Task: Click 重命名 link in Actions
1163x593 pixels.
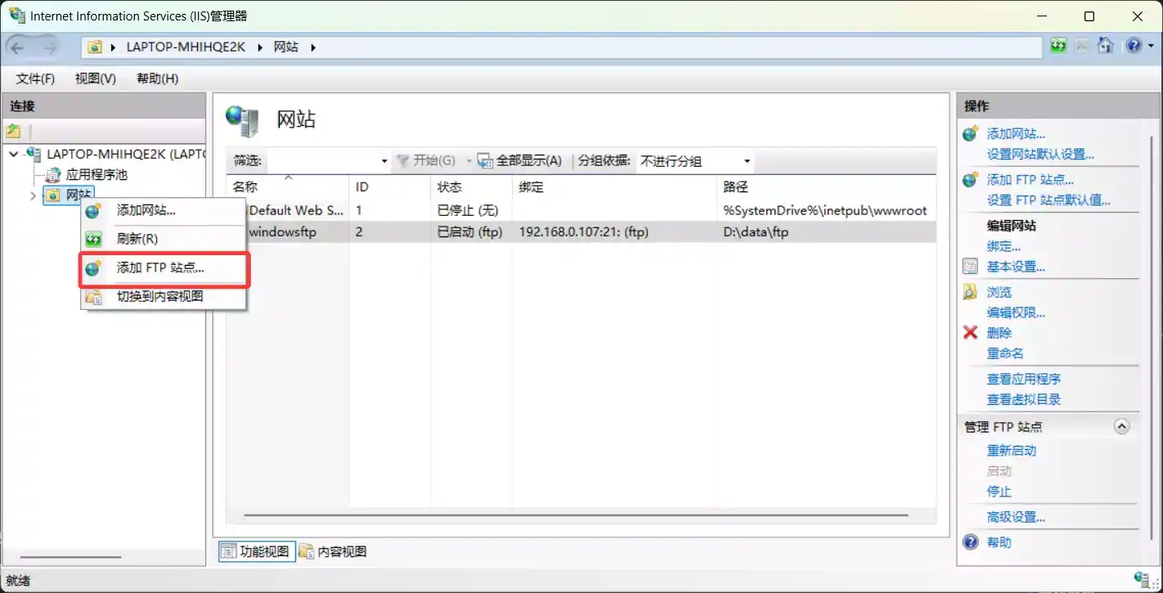Action: [1005, 353]
